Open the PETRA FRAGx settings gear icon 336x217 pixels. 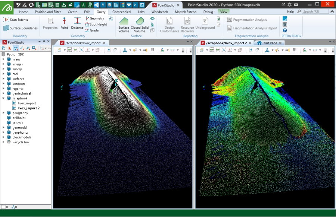285,24
